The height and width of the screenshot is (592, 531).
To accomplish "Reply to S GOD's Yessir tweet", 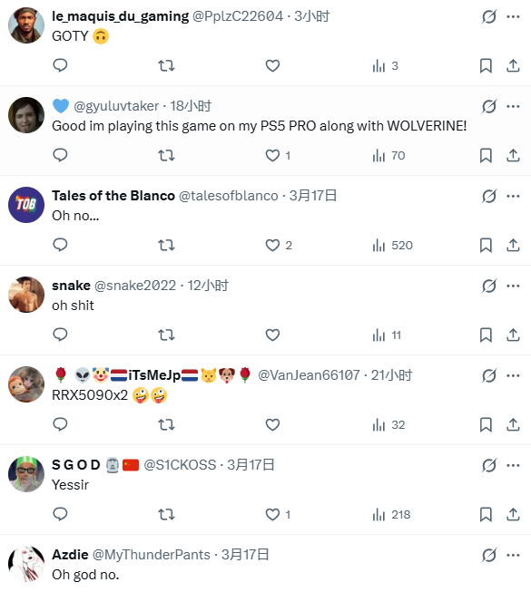I will tap(60, 514).
